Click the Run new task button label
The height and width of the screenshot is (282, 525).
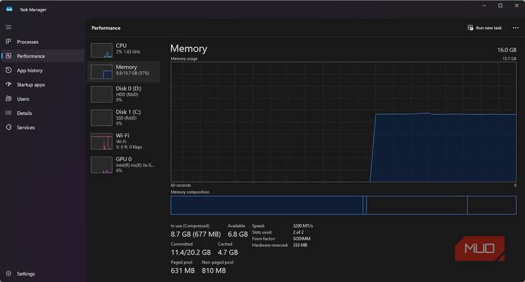pos(489,28)
